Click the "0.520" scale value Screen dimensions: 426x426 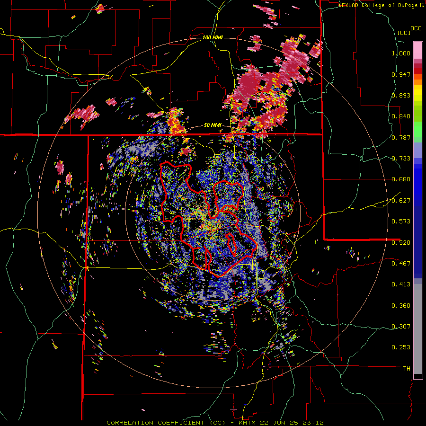[x=401, y=243]
